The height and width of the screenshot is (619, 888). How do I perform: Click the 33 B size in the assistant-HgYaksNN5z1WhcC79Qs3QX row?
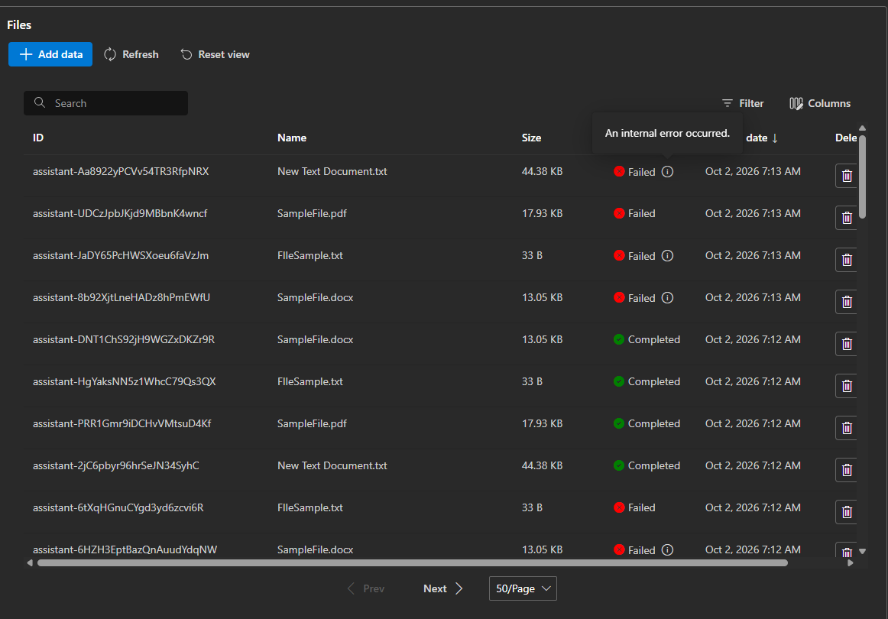pyautogui.click(x=532, y=381)
